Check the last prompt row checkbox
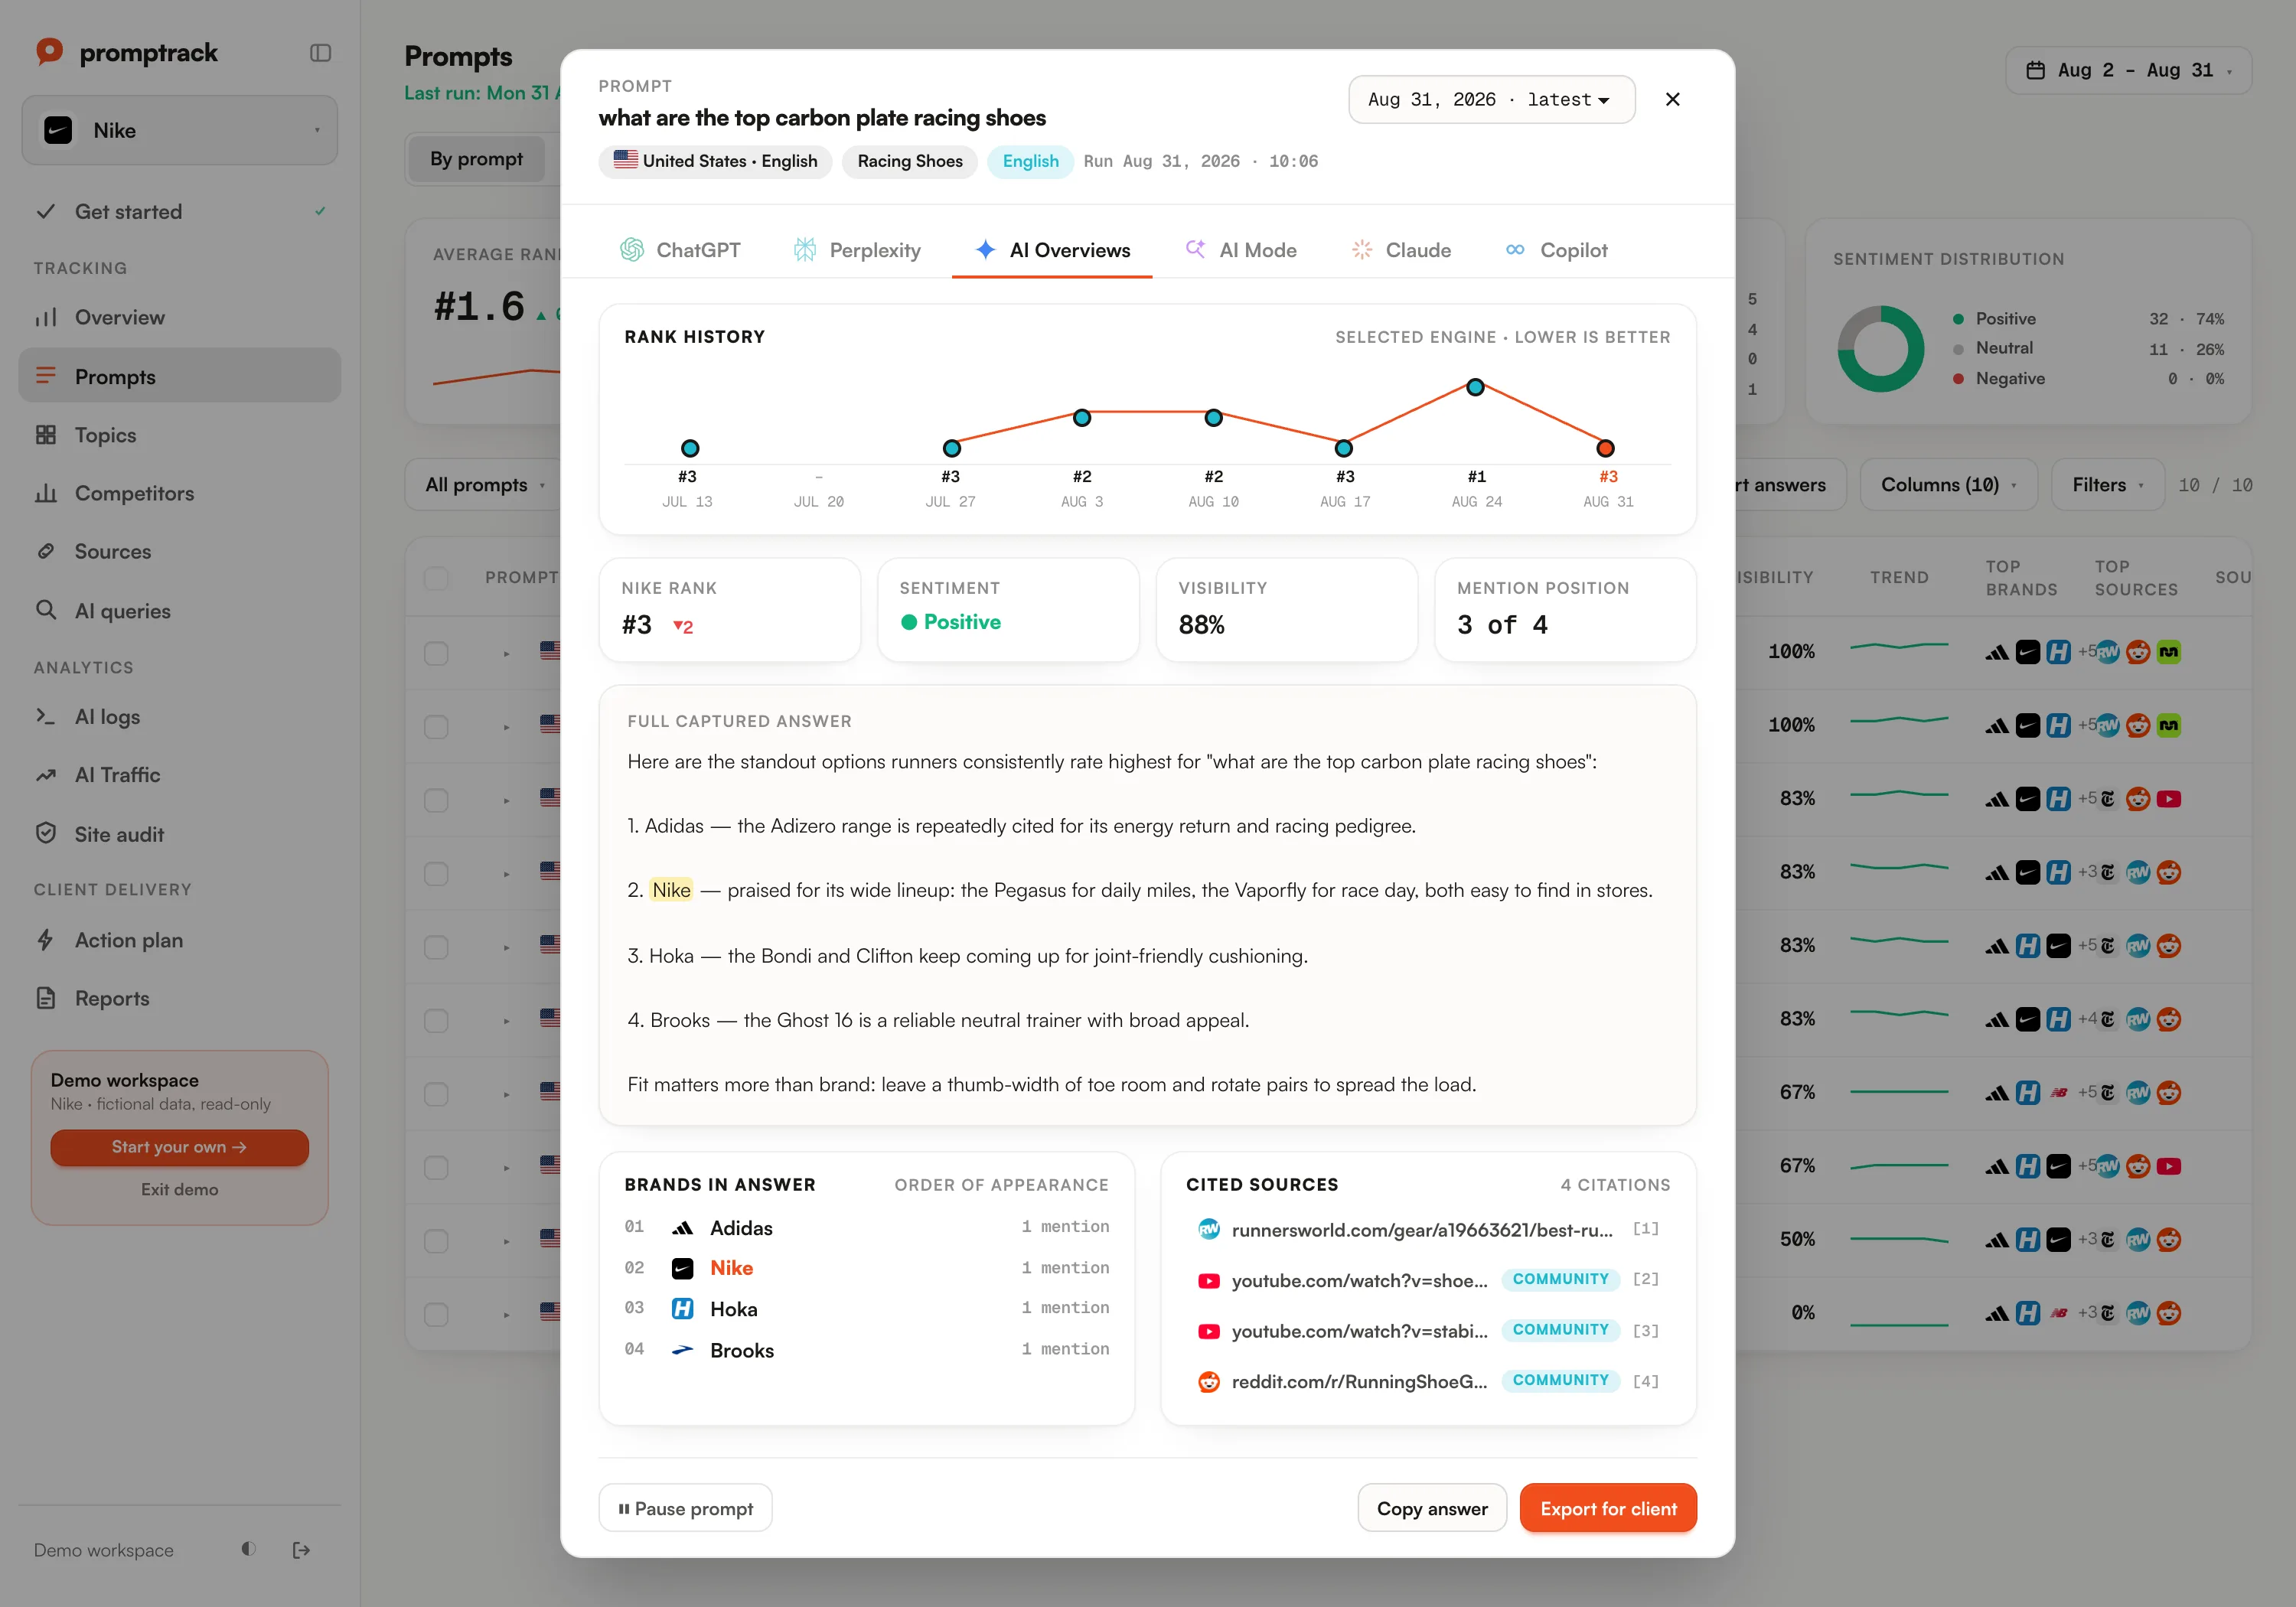Image resolution: width=2296 pixels, height=1607 pixels. 436,1314
